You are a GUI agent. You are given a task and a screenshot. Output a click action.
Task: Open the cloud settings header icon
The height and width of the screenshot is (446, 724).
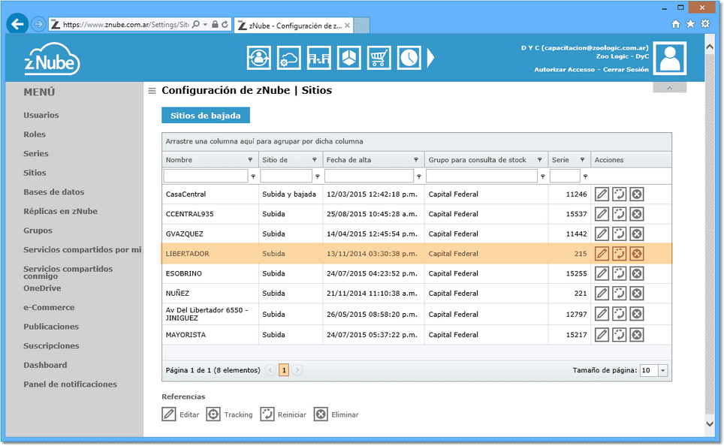pyautogui.click(x=288, y=58)
